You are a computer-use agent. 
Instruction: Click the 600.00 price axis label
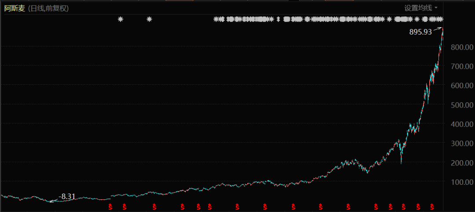(x=461, y=86)
